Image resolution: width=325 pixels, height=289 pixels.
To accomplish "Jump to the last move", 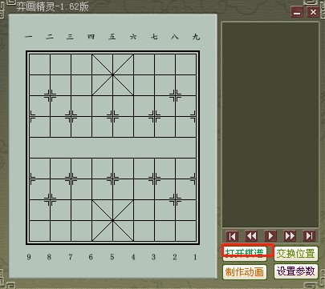I will tap(309, 236).
